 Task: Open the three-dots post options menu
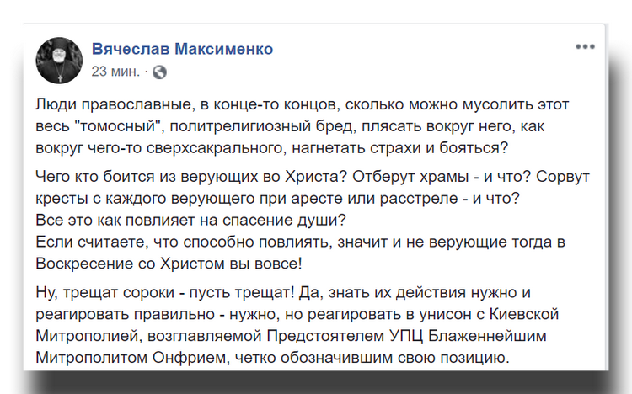(x=585, y=47)
